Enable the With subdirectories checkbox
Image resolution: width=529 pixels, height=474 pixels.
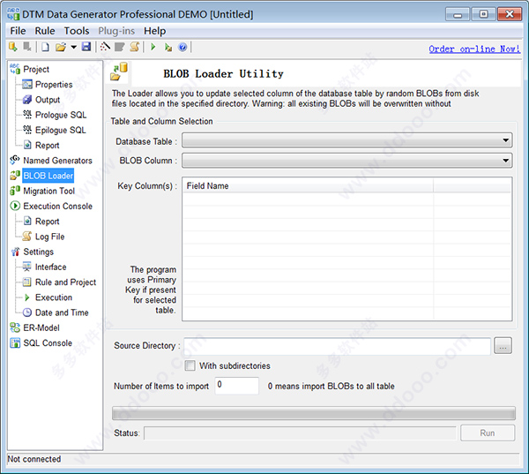[x=190, y=365]
